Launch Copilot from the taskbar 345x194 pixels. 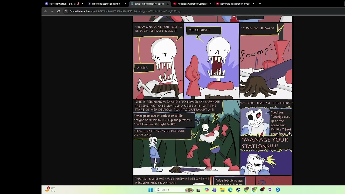pos(206,190)
